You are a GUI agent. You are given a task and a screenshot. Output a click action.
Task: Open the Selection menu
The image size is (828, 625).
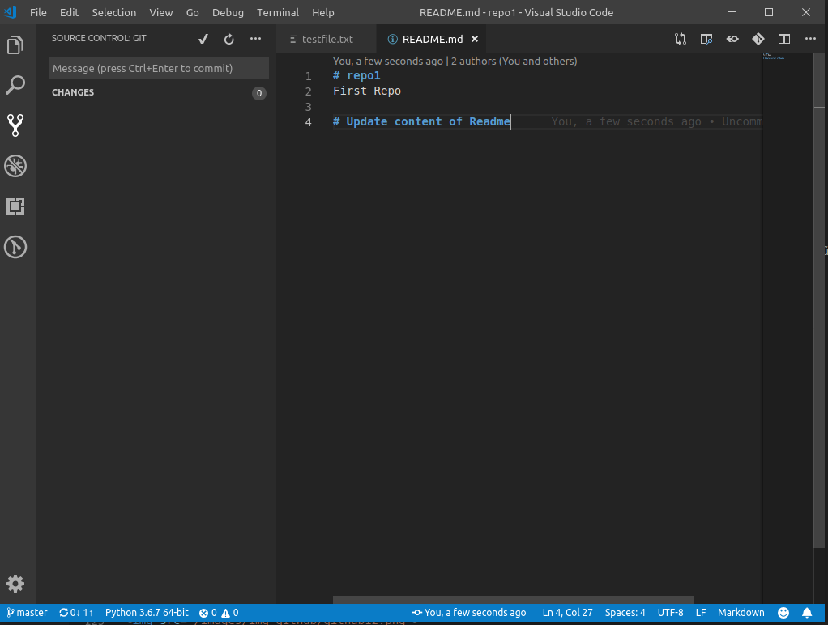[x=114, y=12]
